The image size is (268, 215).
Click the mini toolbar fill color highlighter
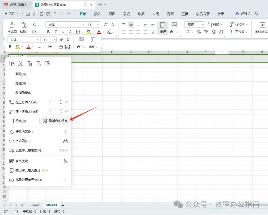(x=17, y=47)
